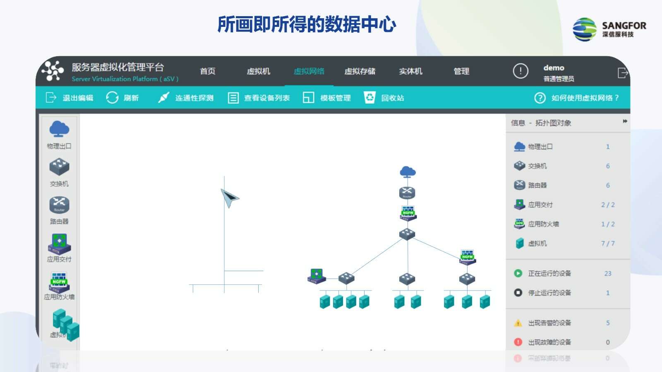Click the platform logo icon

(x=53, y=71)
